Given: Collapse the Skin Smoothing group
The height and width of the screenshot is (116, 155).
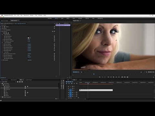Looking at the screenshot, I should click(x=2, y=43).
